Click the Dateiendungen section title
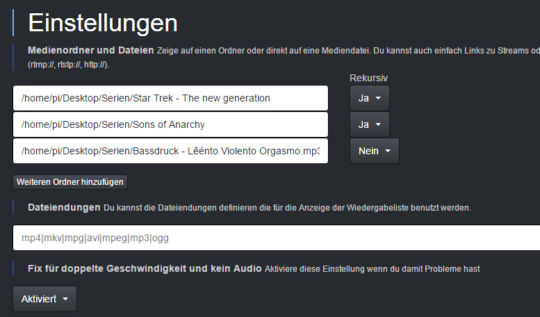 click(x=64, y=207)
